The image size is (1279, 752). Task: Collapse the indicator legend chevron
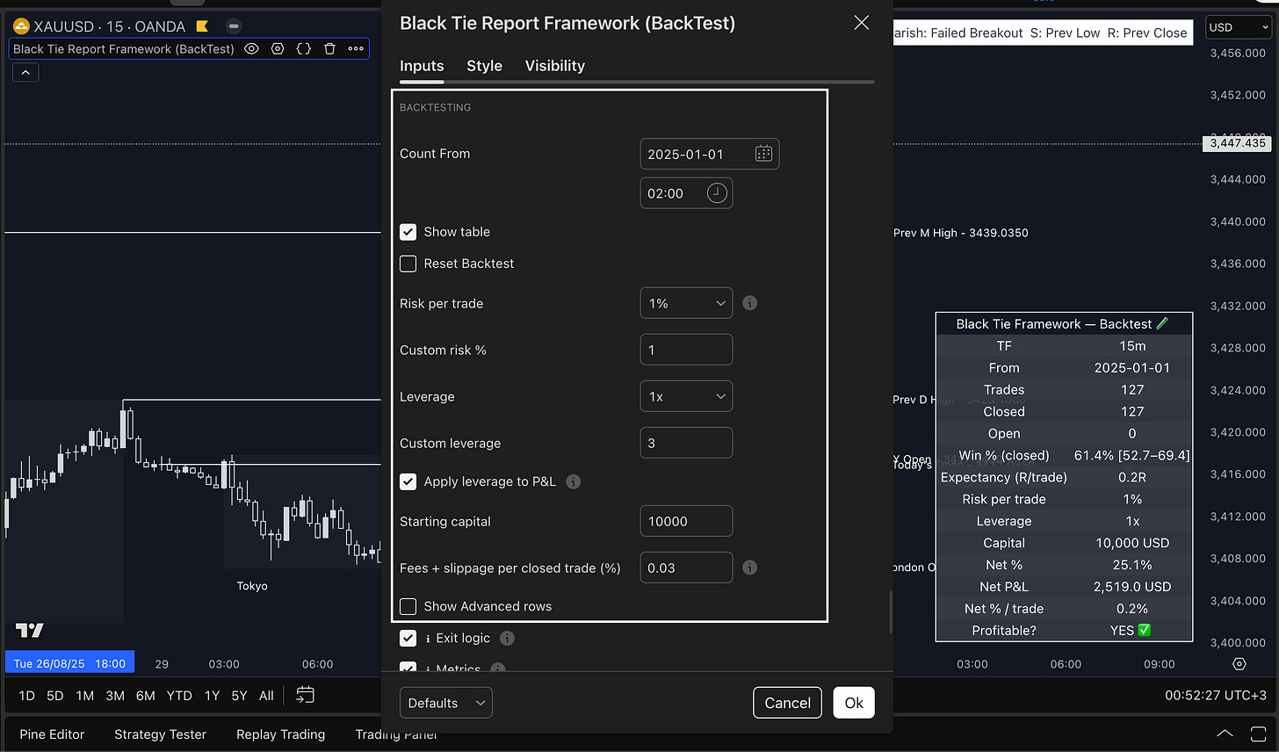point(25,73)
